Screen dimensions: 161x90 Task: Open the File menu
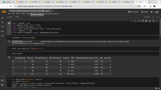[x=9, y=13]
